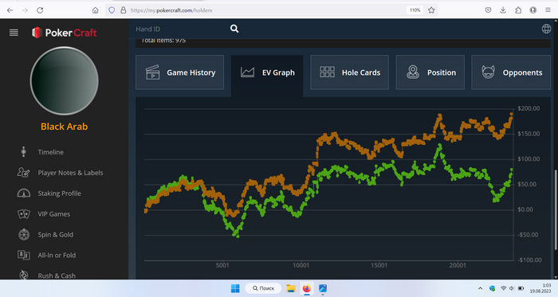Open the browser extensions icon
Image resolution: width=558 pixels, height=297 pixels.
(518, 10)
